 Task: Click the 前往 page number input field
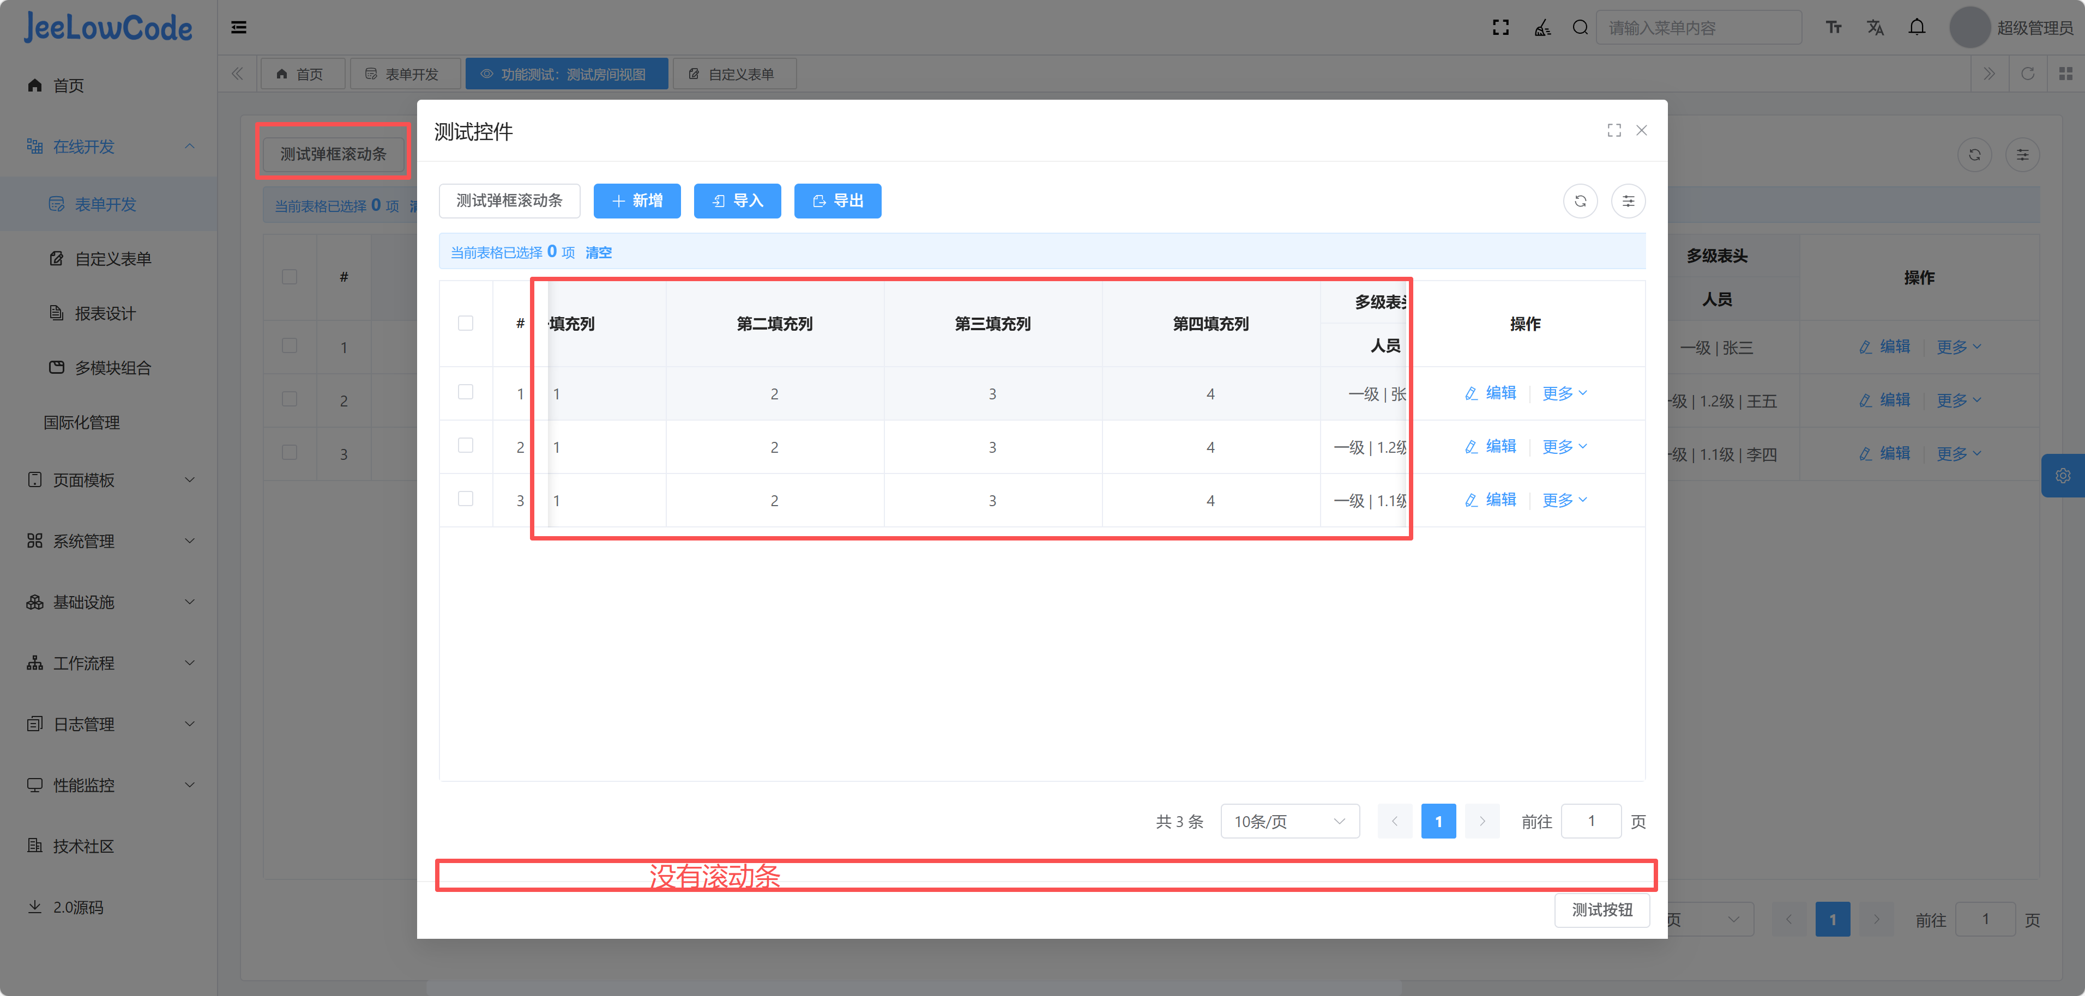pyautogui.click(x=1590, y=821)
